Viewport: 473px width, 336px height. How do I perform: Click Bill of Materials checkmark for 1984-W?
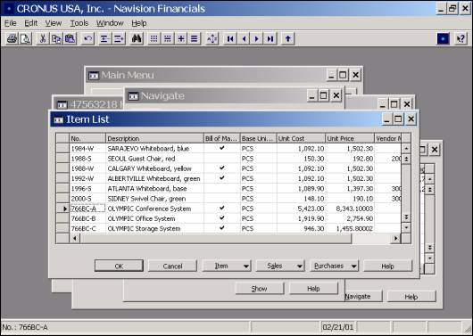coord(222,148)
